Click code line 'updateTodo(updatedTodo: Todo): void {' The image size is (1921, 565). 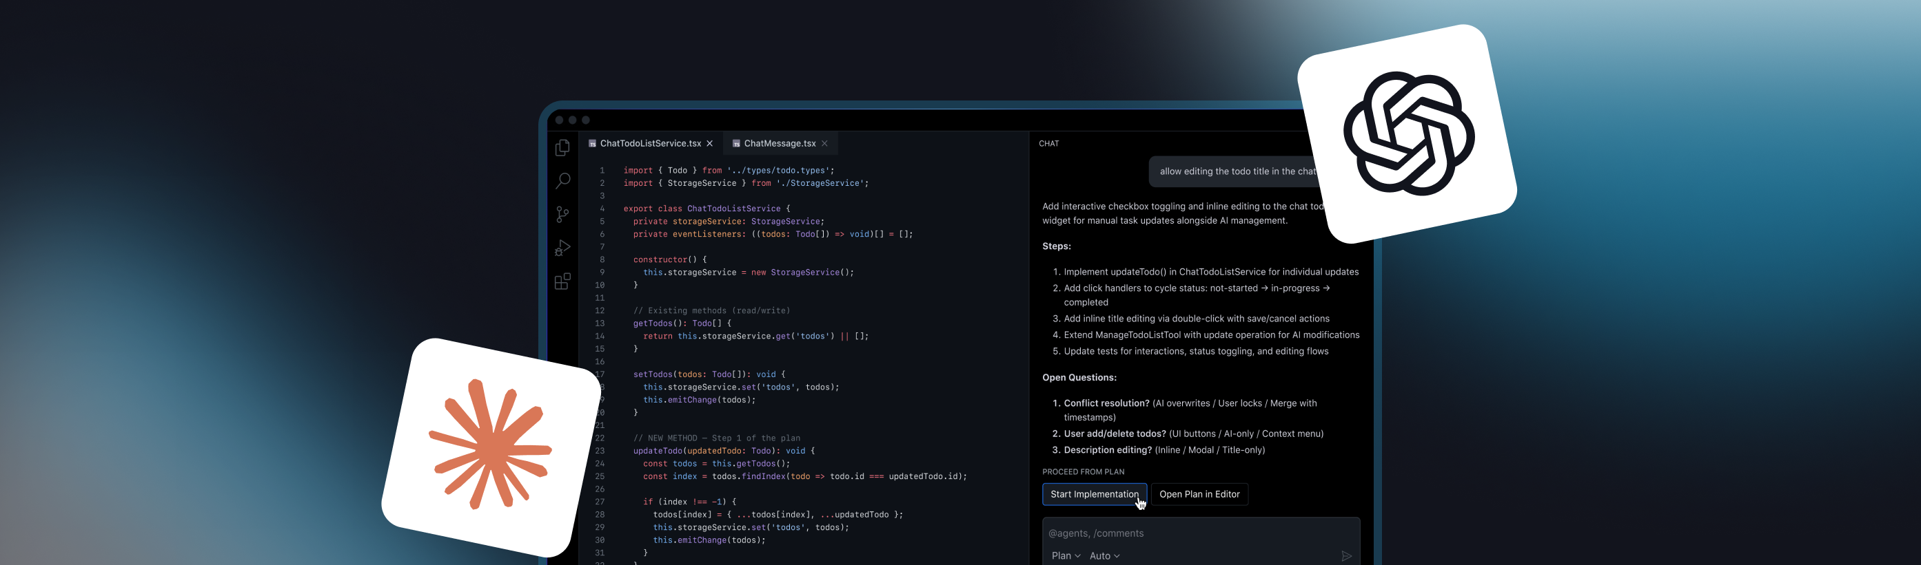(x=723, y=450)
